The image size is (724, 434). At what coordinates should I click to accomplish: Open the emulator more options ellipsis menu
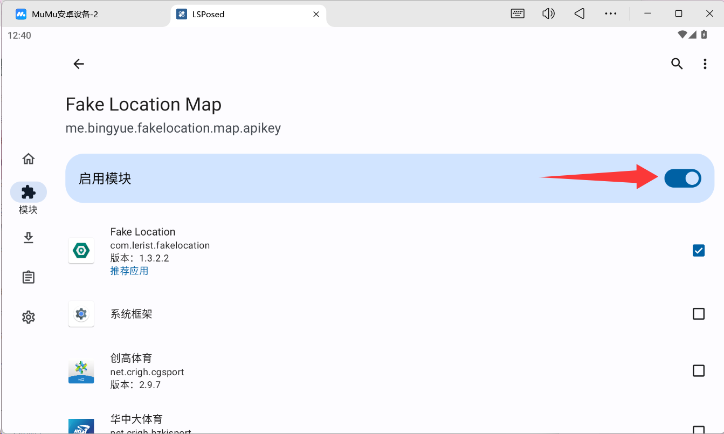tap(610, 14)
